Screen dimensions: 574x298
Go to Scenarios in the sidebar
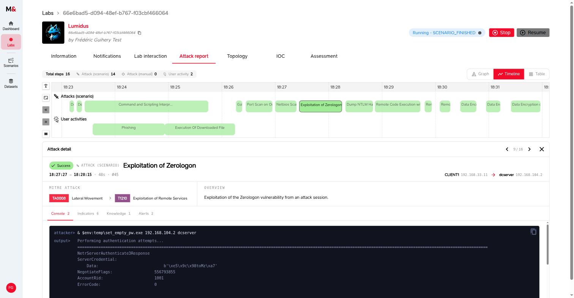tap(11, 63)
